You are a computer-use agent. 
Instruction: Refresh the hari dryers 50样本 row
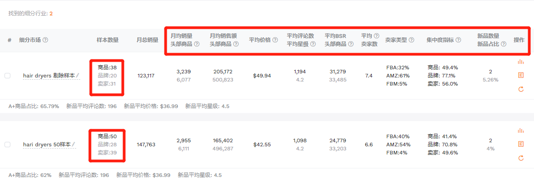coord(521,158)
